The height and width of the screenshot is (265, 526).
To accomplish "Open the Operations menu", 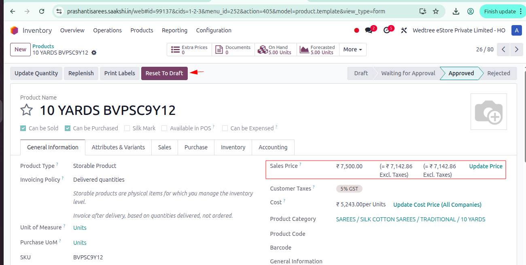I will (x=107, y=30).
